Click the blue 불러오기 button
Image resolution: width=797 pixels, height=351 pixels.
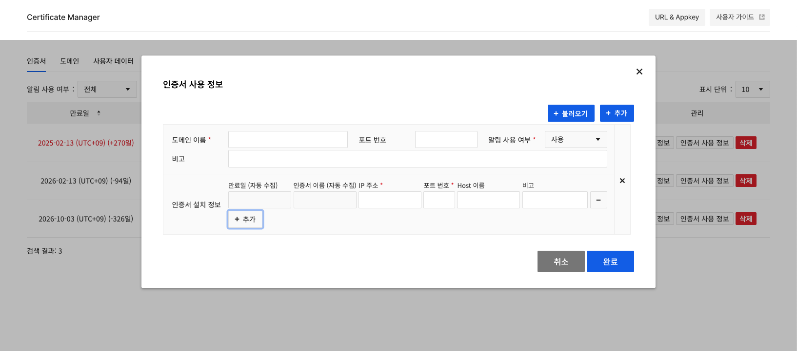click(x=571, y=113)
